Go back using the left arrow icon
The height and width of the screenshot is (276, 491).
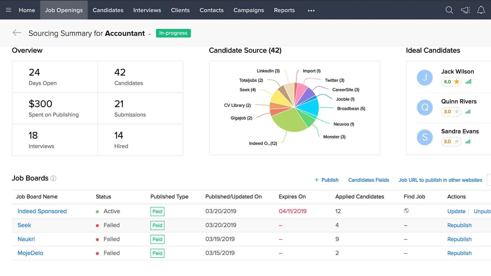coord(17,33)
